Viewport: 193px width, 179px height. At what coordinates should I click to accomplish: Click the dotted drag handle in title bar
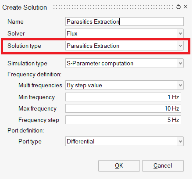point(113,7)
